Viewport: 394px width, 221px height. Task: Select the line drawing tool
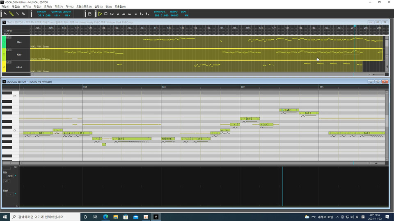17,14
